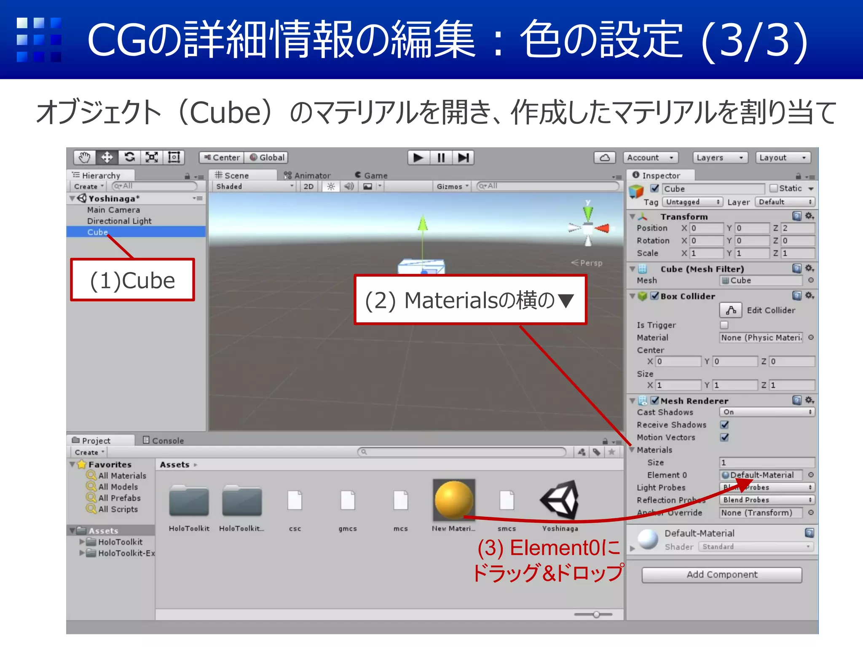Toggle scene lighting sun icon

tap(331, 186)
